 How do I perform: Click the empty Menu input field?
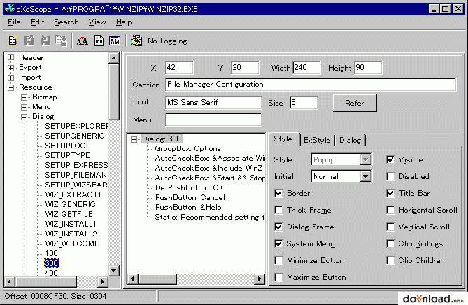point(213,120)
